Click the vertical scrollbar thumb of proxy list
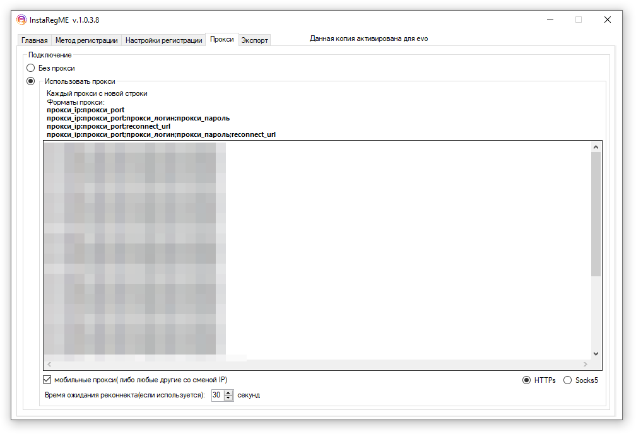 [x=596, y=214]
